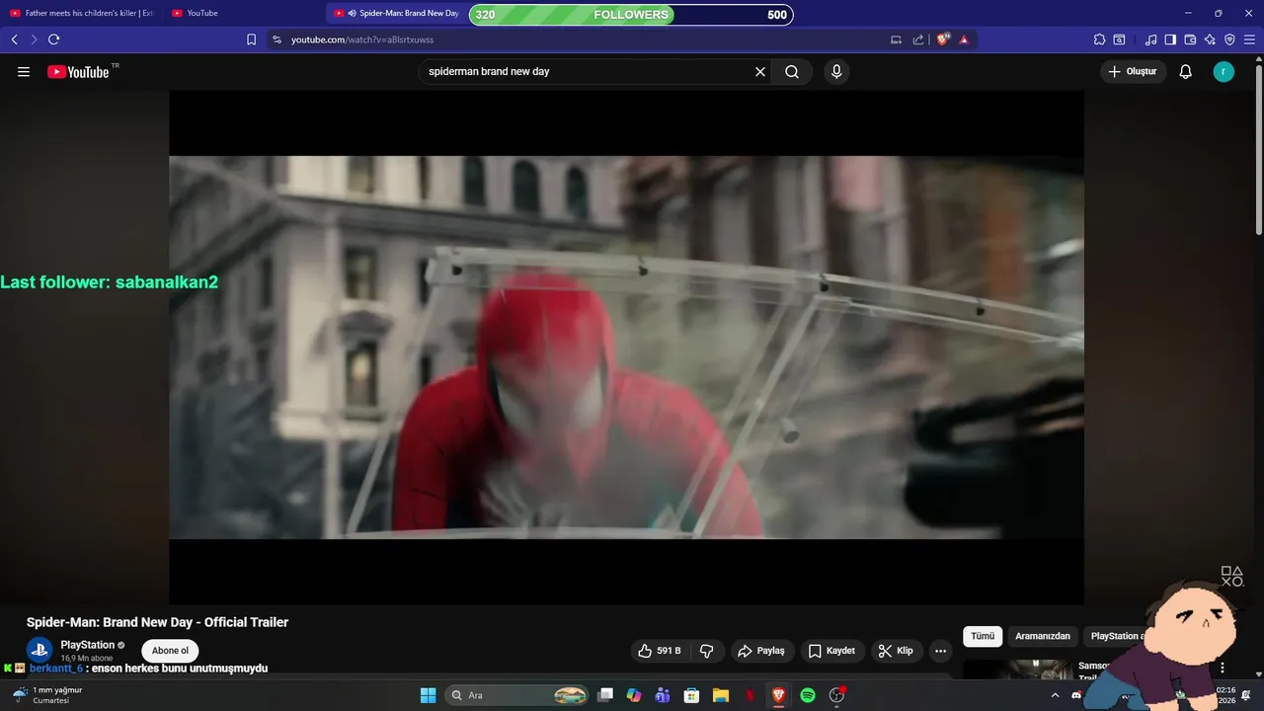The width and height of the screenshot is (1264, 711).
Task: Dislike the video with thumbs-down
Action: [x=707, y=651]
